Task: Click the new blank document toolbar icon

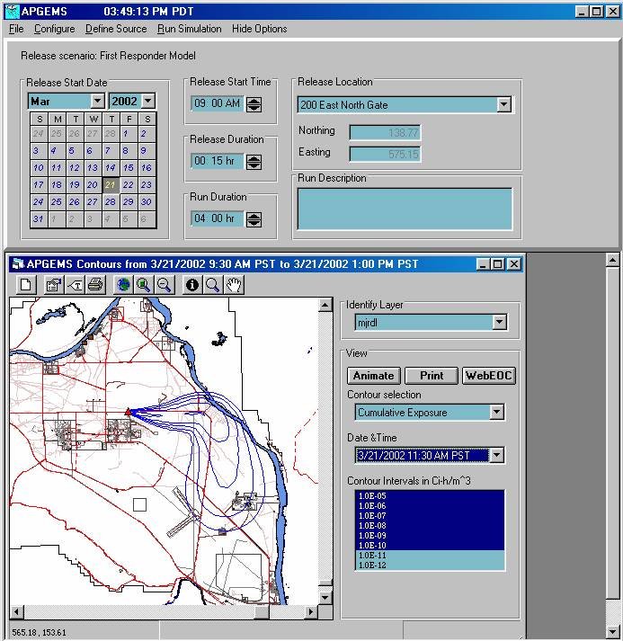Action: (26, 284)
